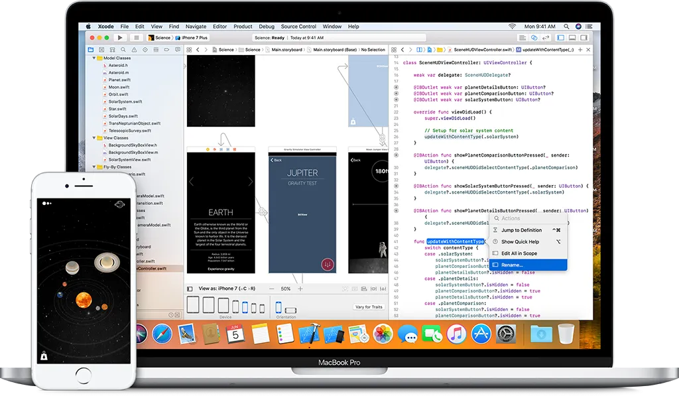Image resolution: width=679 pixels, height=396 pixels.
Task: Switch to the Assistant editor rings icon
Action: 534,38
